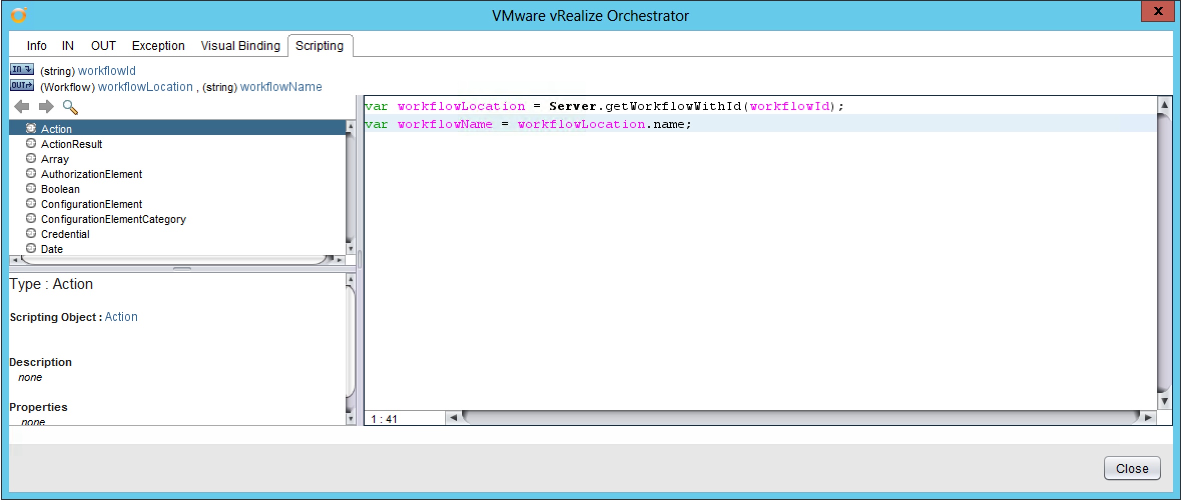
Task: Click the icon beside ActionResult
Action: tap(31, 144)
